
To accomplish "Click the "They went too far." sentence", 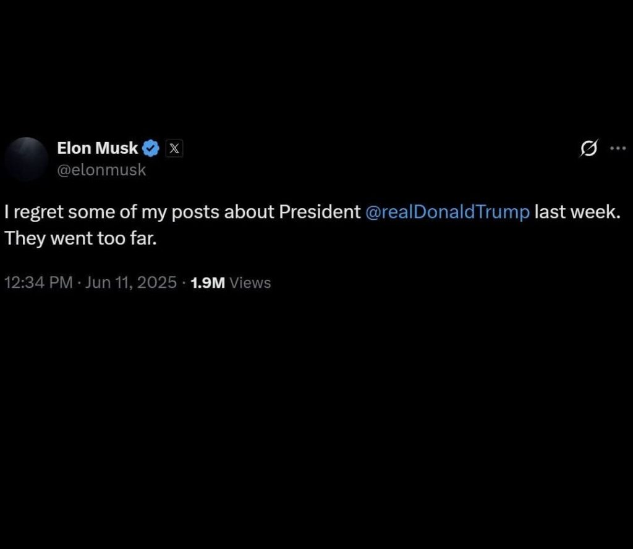I will (x=81, y=238).
